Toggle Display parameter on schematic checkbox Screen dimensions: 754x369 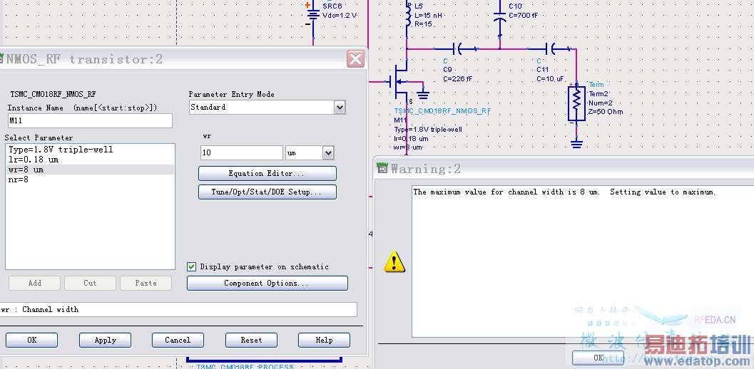coord(191,266)
